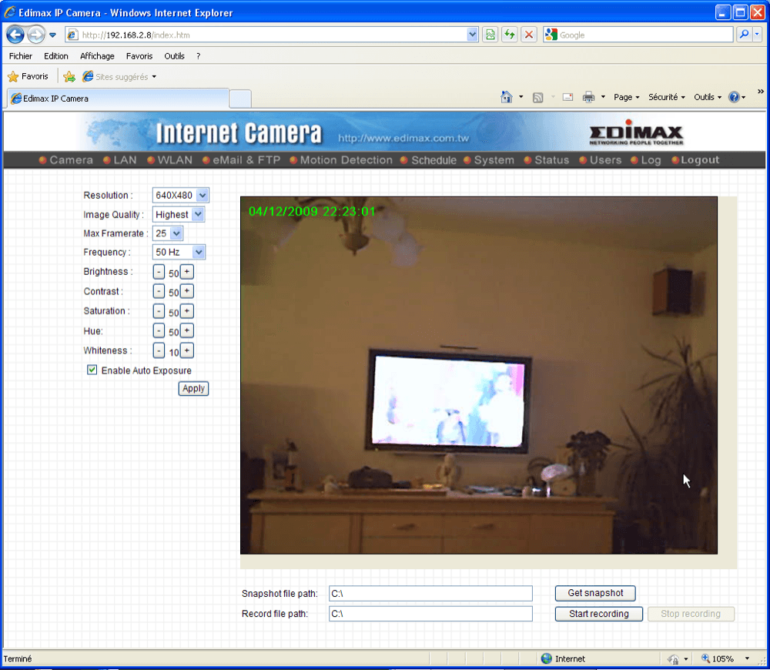Click the magnifier search button
Image resolution: width=770 pixels, height=670 pixels.
[744, 35]
